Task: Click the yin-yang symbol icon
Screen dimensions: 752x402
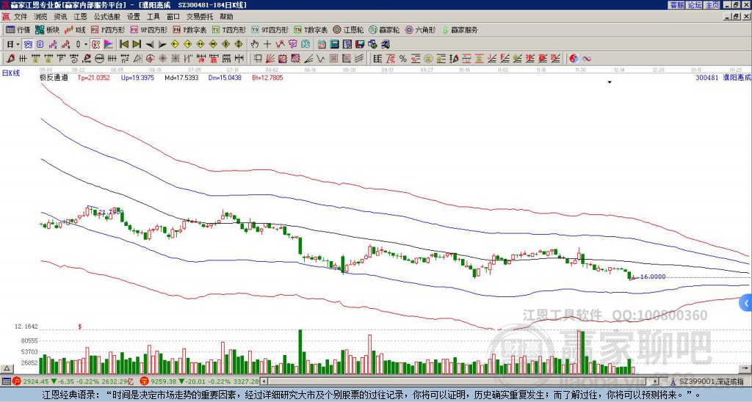Action: [x=573, y=59]
